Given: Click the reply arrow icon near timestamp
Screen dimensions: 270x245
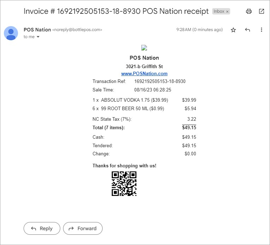Looking at the screenshot, I should pyautogui.click(x=247, y=30).
